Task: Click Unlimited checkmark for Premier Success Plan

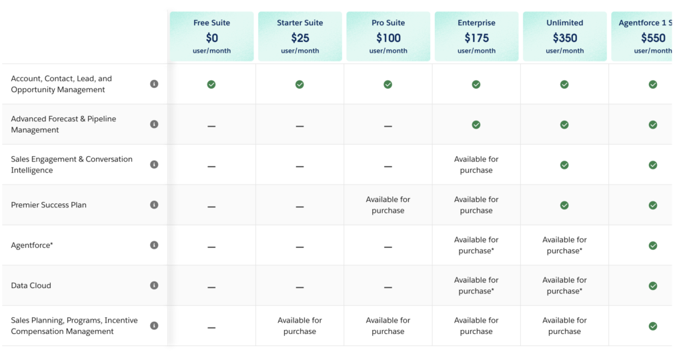Action: click(x=564, y=205)
